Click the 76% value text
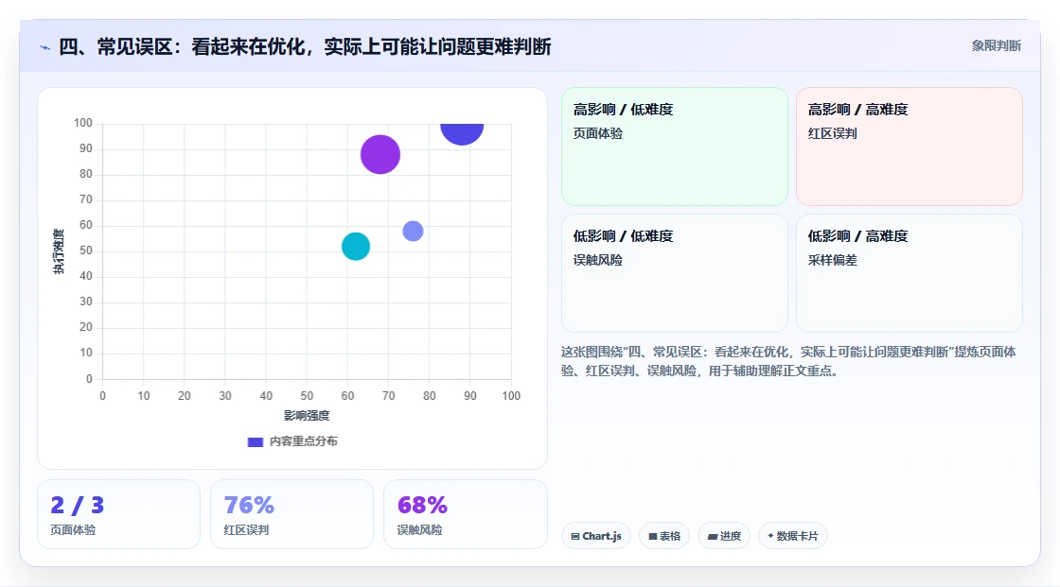Viewport: 1060px width, 587px height. (x=249, y=506)
